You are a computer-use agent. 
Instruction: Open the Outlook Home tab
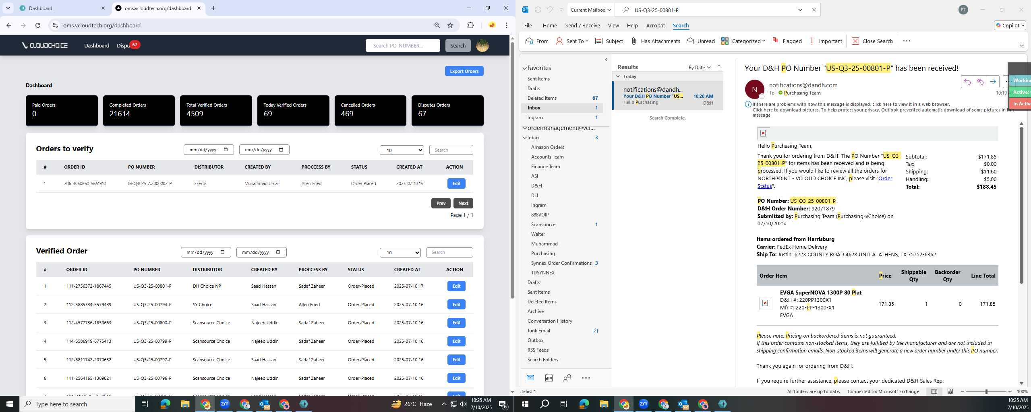pyautogui.click(x=550, y=25)
